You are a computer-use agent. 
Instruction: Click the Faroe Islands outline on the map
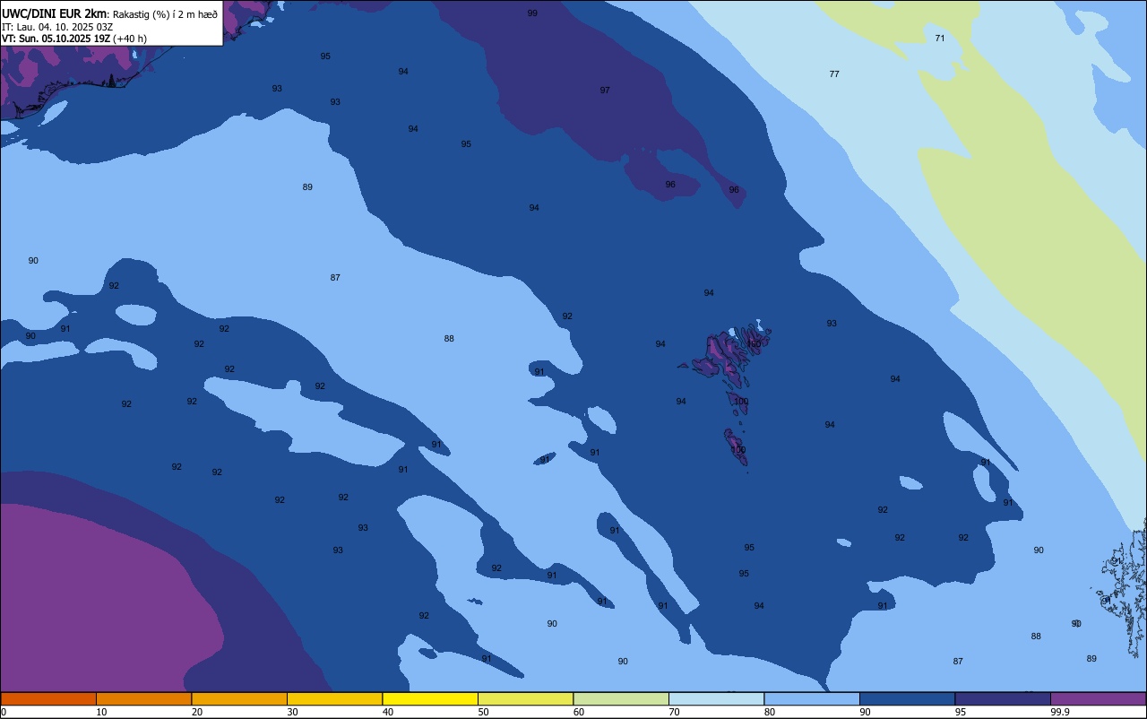[x=726, y=354]
